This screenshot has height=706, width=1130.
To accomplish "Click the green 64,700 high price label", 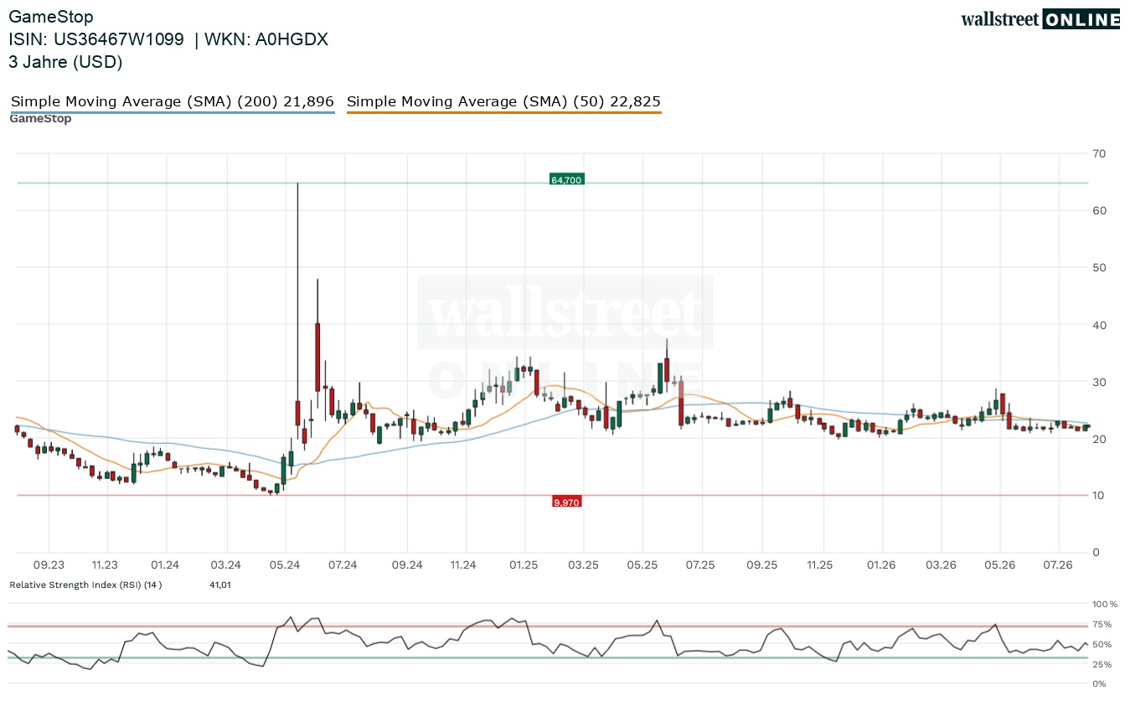I will point(566,179).
